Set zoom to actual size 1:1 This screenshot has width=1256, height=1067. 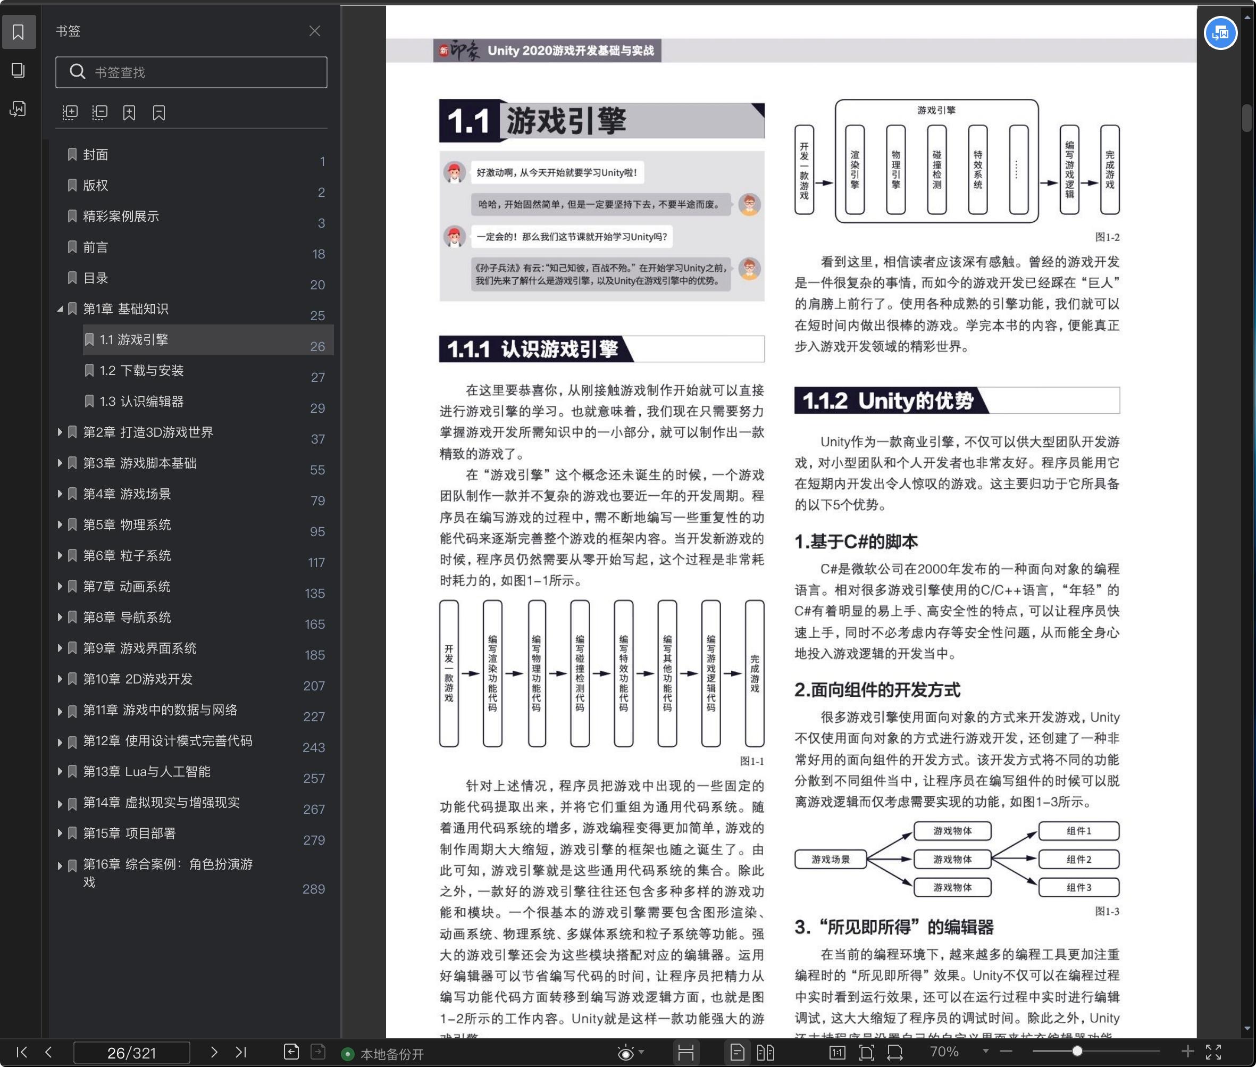838,1053
